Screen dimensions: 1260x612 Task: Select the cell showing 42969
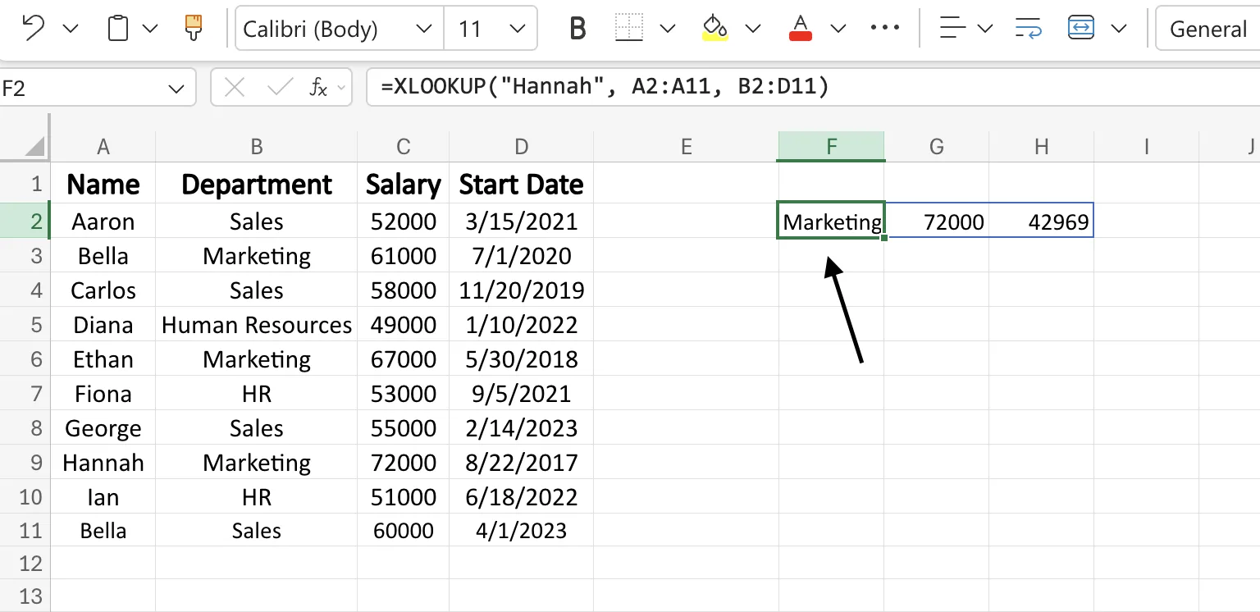pos(1042,222)
